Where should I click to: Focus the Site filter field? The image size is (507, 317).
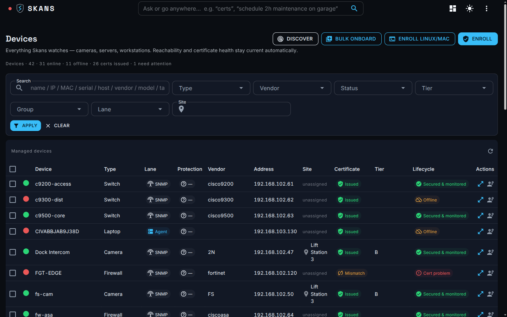click(231, 109)
